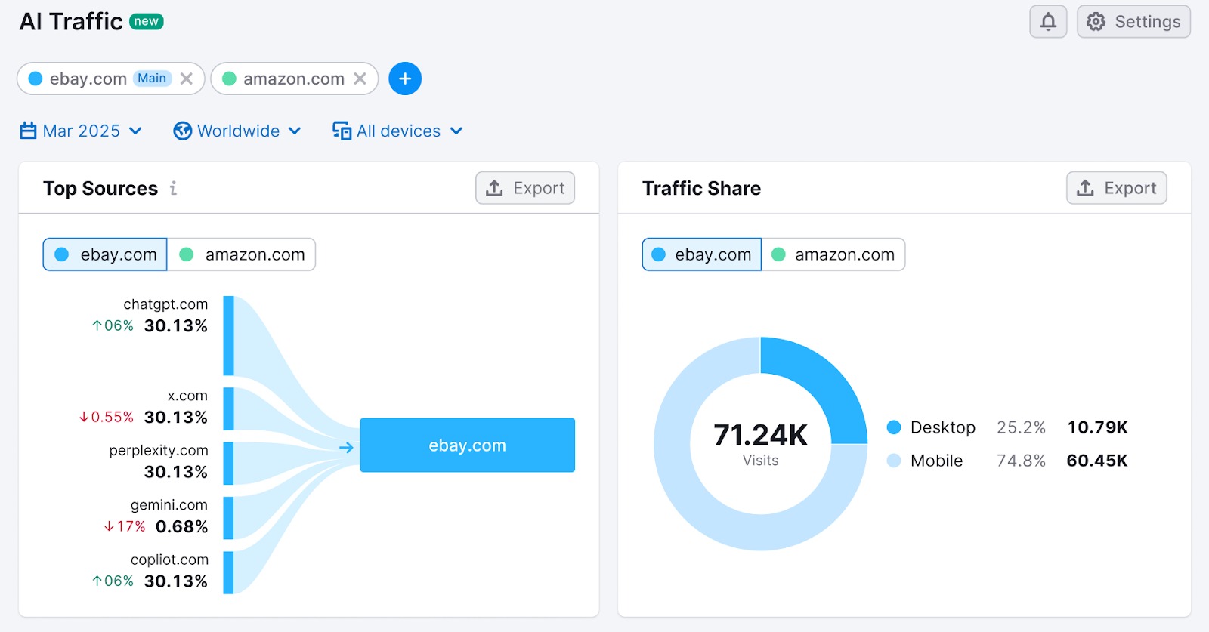Click the Desktop legend label
The width and height of the screenshot is (1209, 632).
coord(943,427)
